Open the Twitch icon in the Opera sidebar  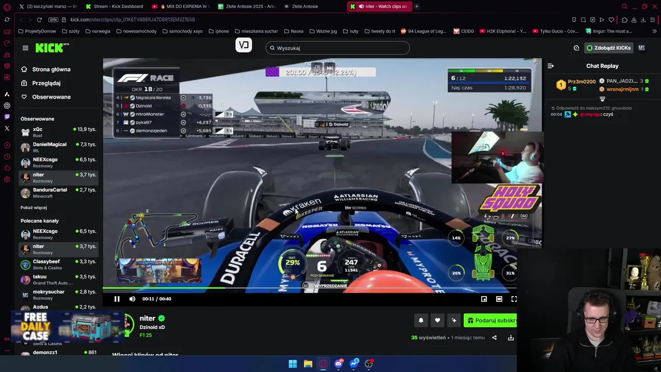(7, 117)
